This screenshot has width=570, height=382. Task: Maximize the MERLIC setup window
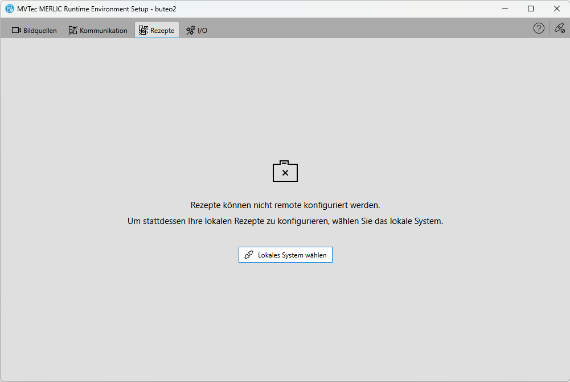[531, 9]
